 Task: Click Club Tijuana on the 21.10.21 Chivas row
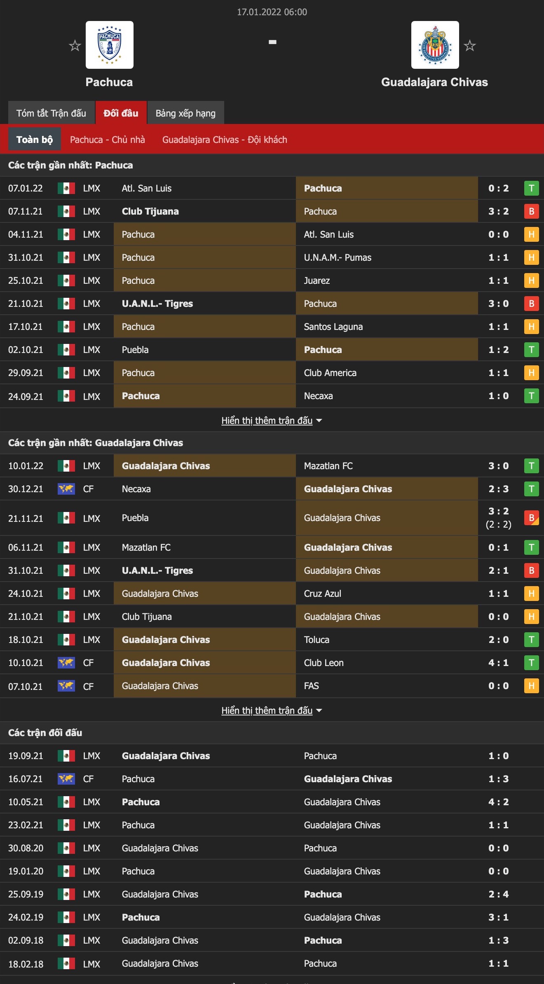(x=147, y=617)
